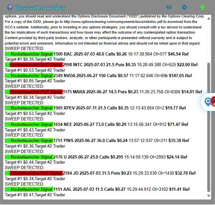Click '2349 NVDA 2025-06-27 150 Calls $0.57'
The image size is (215, 205).
(x=91, y=76)
